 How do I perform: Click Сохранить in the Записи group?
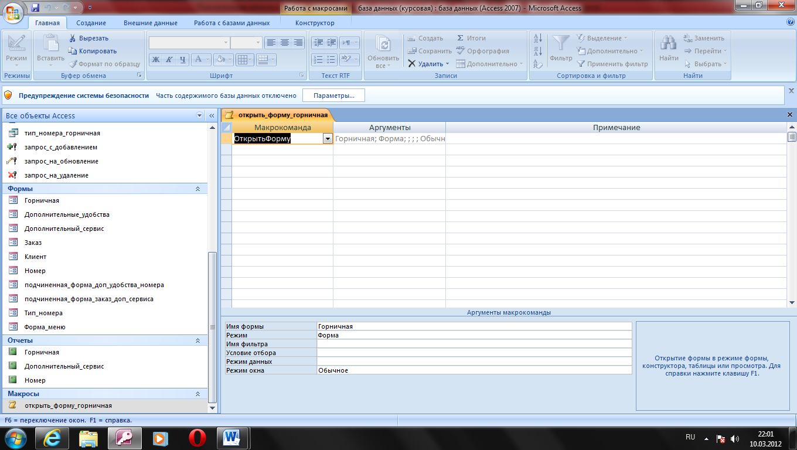coord(430,51)
